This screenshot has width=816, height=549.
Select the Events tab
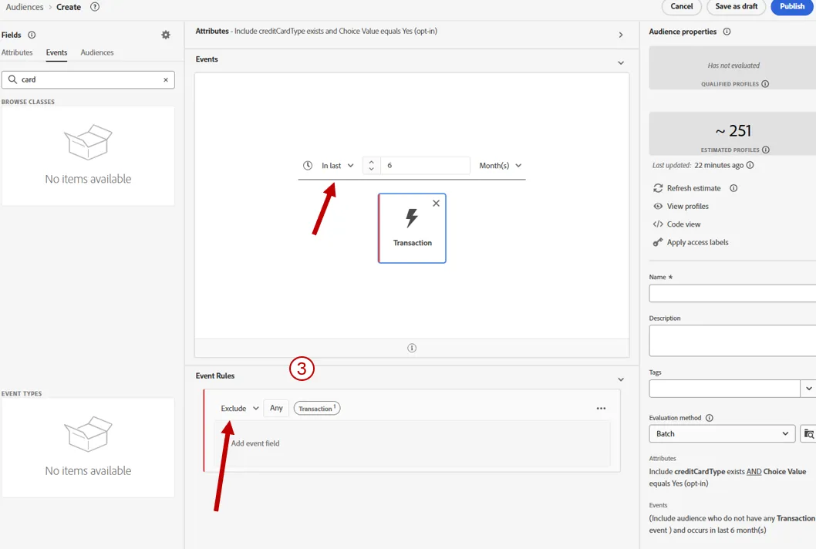click(x=56, y=52)
